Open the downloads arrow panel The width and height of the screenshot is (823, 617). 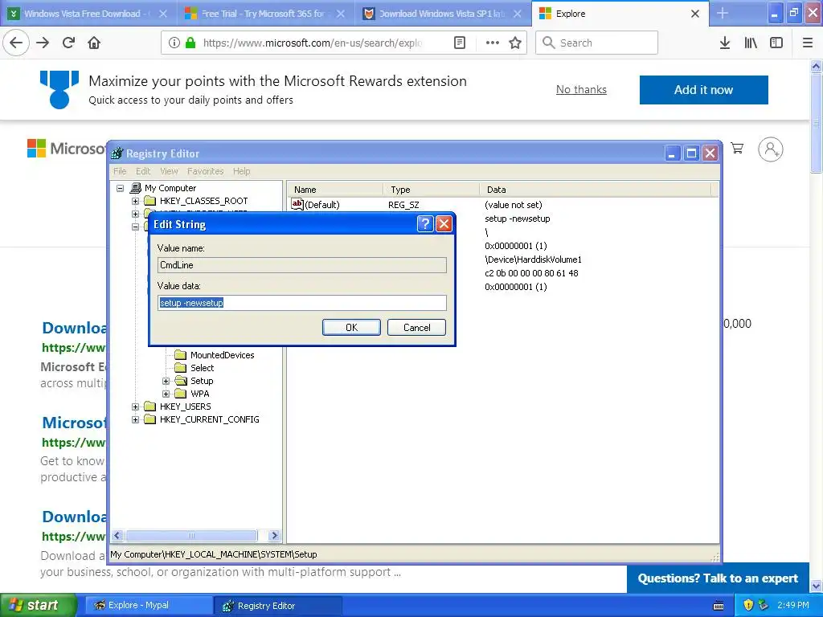[x=725, y=43]
